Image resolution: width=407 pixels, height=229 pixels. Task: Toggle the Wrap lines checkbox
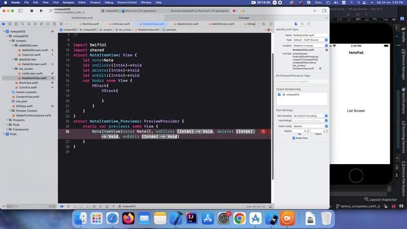click(x=294, y=138)
